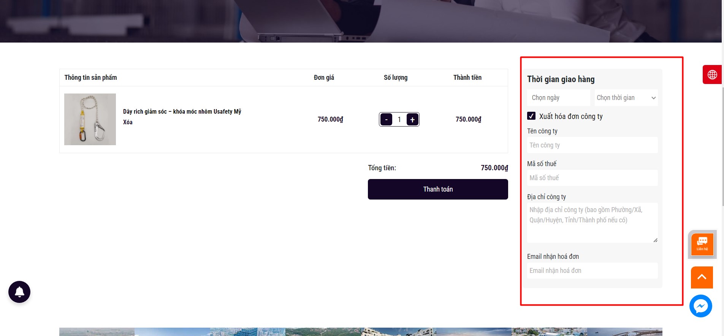Image resolution: width=724 pixels, height=336 pixels.
Task: Open the Chọn ngày date picker
Action: [x=558, y=98]
